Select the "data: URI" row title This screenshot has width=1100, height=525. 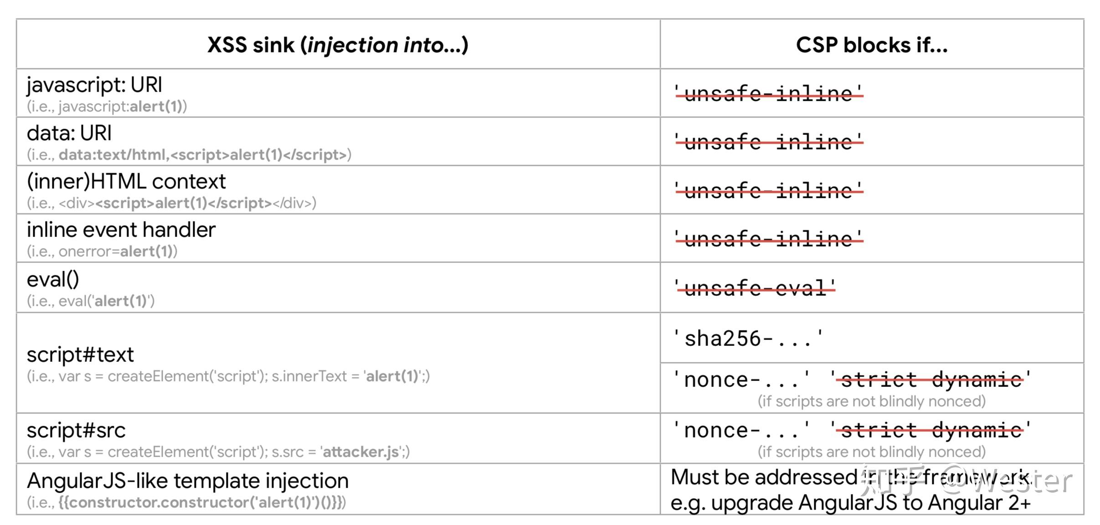coord(69,133)
